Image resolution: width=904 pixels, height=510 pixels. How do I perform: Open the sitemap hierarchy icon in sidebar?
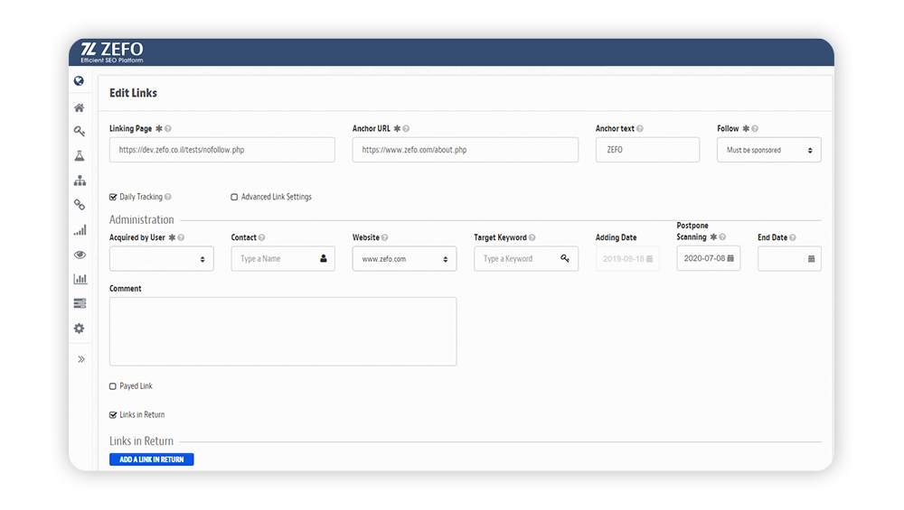point(80,181)
